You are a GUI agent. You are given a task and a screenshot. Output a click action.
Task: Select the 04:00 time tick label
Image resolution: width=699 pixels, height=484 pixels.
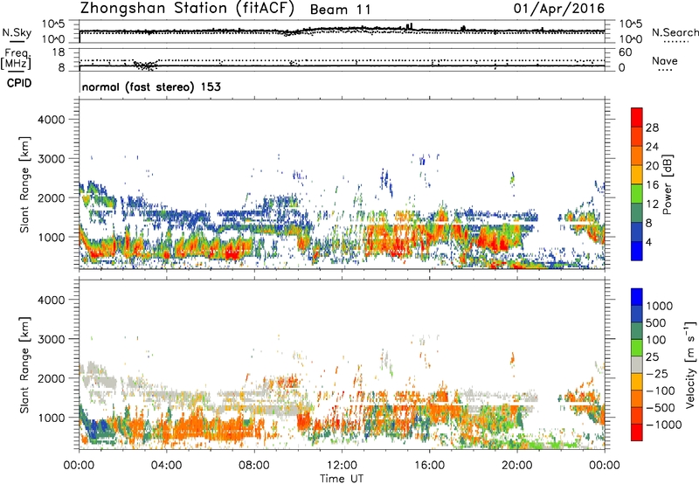pos(166,466)
